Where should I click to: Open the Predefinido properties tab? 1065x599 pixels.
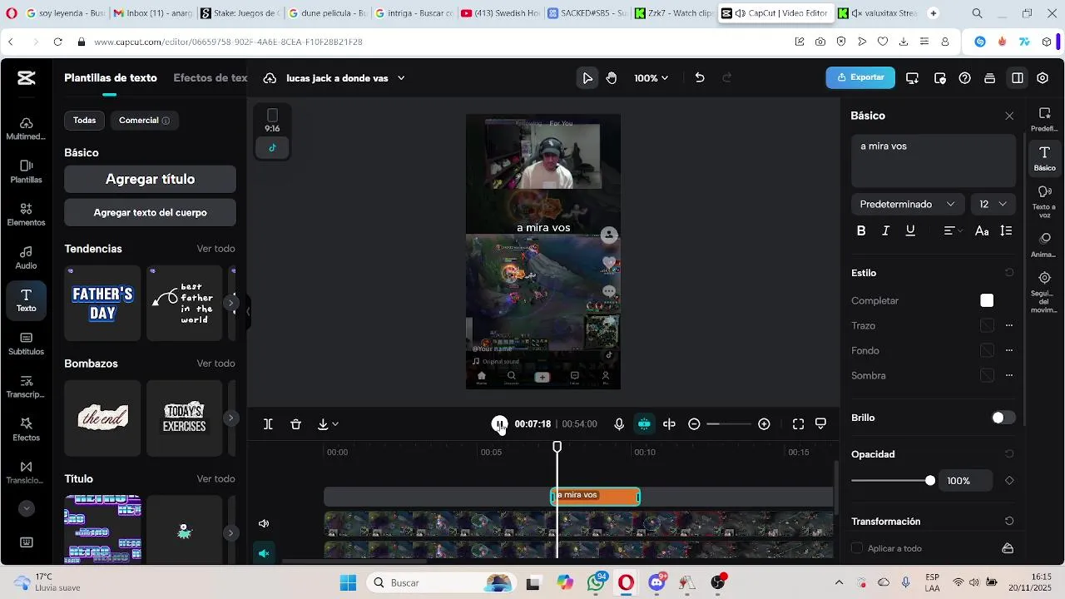click(x=1044, y=119)
